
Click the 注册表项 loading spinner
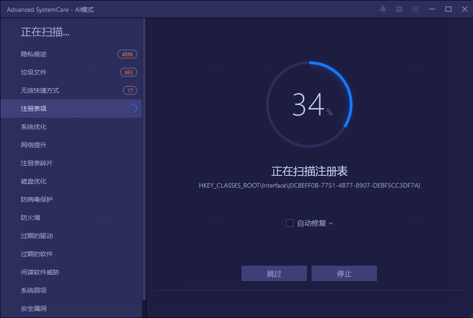pos(132,109)
